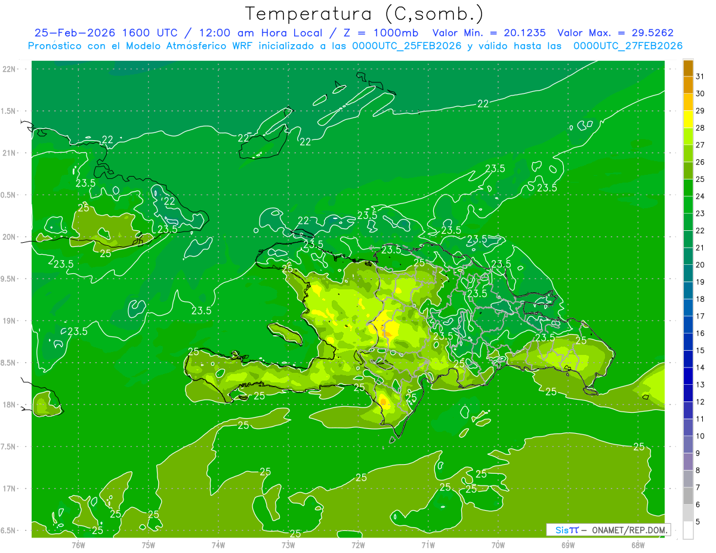Click the '21N' latitude axis label
This screenshot has width=716, height=553.
coord(8,153)
